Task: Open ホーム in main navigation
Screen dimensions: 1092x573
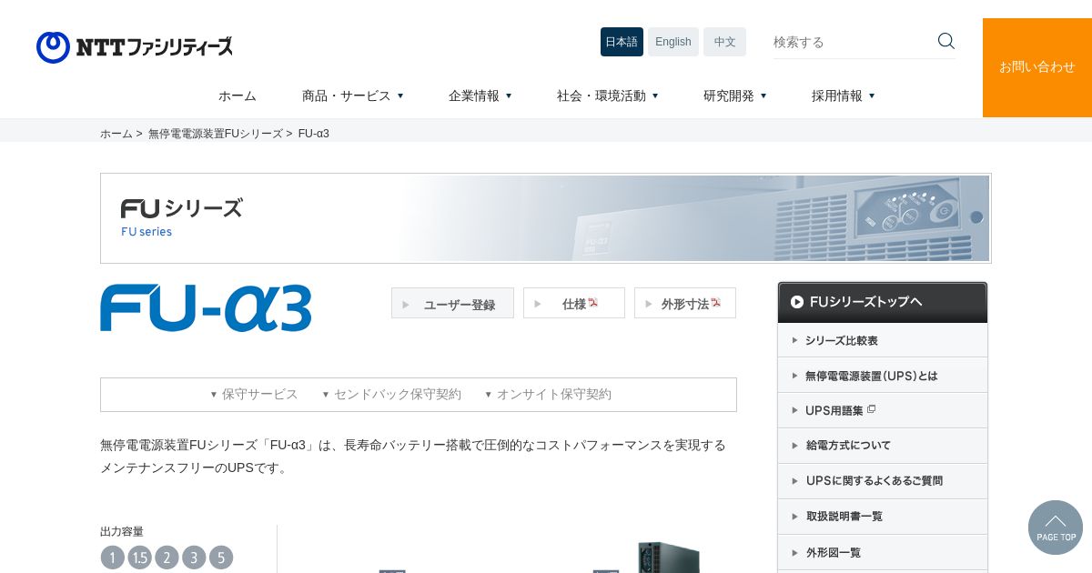Action: 238,95
